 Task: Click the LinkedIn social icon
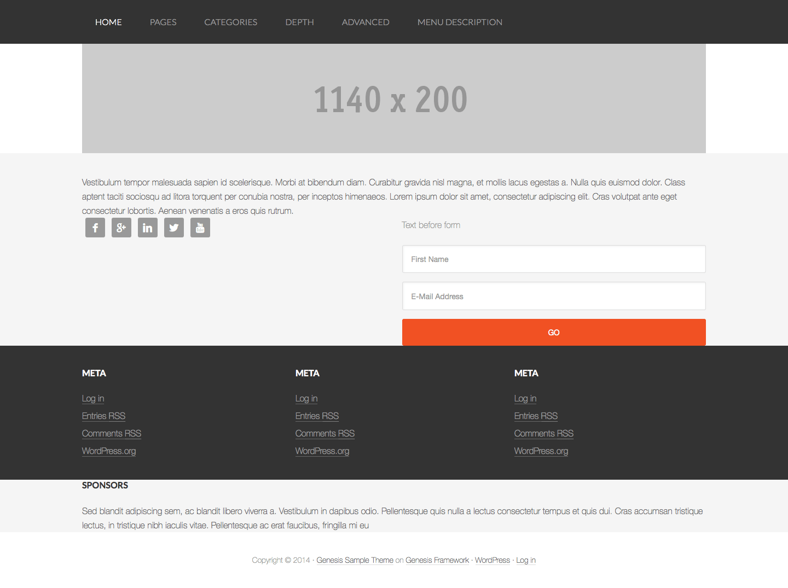[148, 228]
